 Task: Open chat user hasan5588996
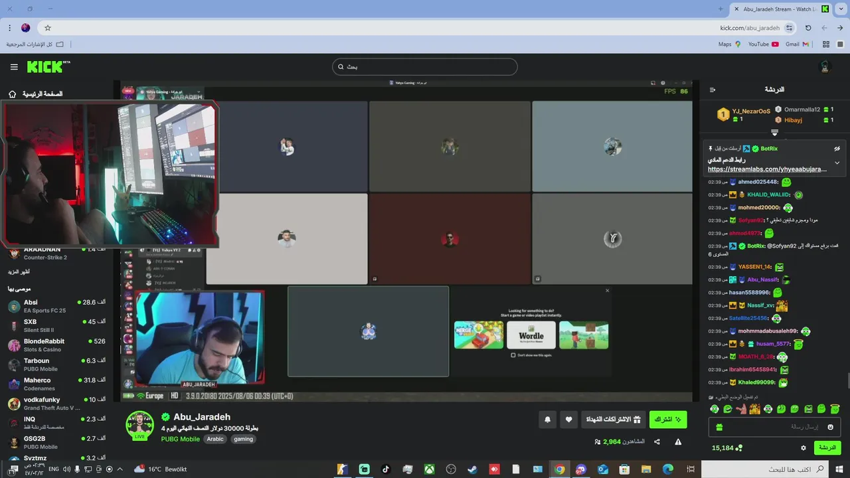click(x=749, y=293)
